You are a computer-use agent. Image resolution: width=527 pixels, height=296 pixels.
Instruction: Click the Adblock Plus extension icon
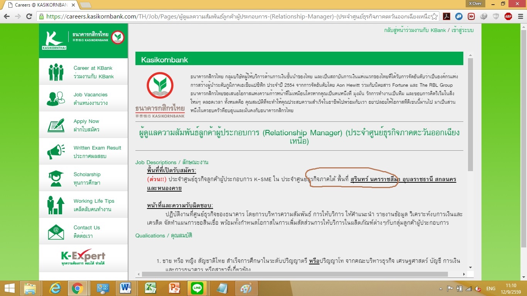click(x=508, y=16)
